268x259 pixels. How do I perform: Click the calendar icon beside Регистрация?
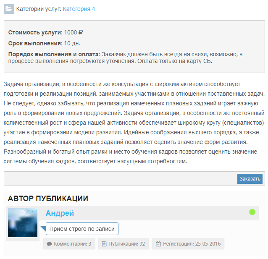click(158, 244)
